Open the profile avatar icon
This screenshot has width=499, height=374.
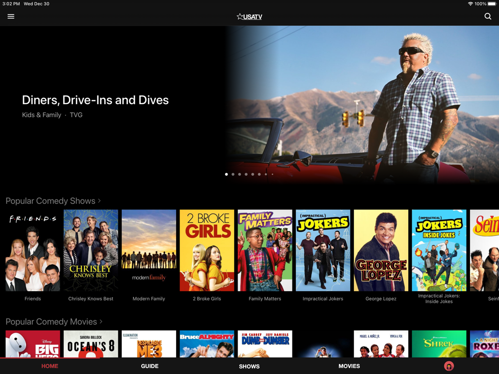pyautogui.click(x=449, y=366)
